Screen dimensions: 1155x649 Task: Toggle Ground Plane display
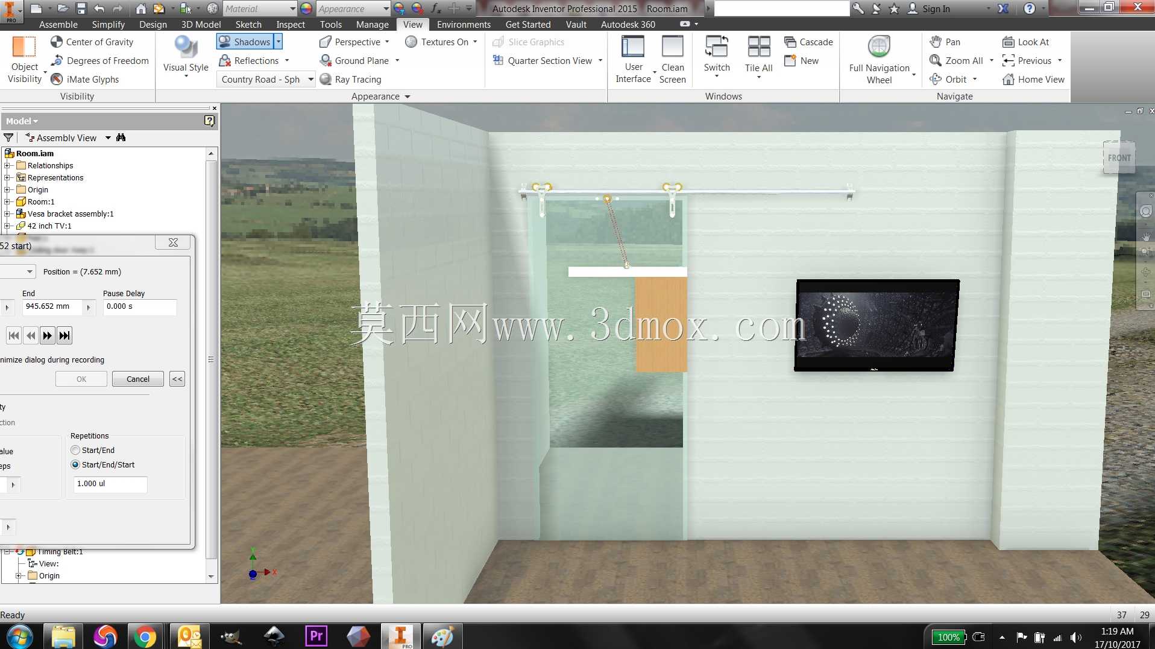(354, 60)
